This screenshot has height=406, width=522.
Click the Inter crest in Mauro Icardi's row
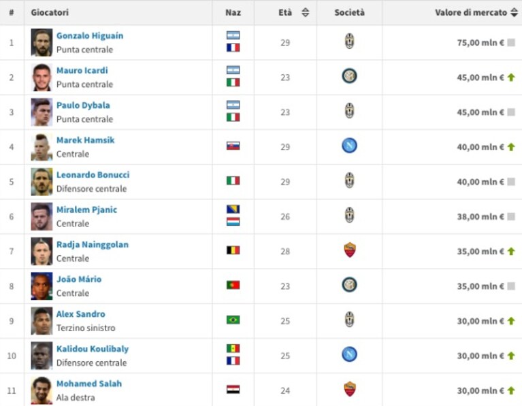[x=349, y=76]
